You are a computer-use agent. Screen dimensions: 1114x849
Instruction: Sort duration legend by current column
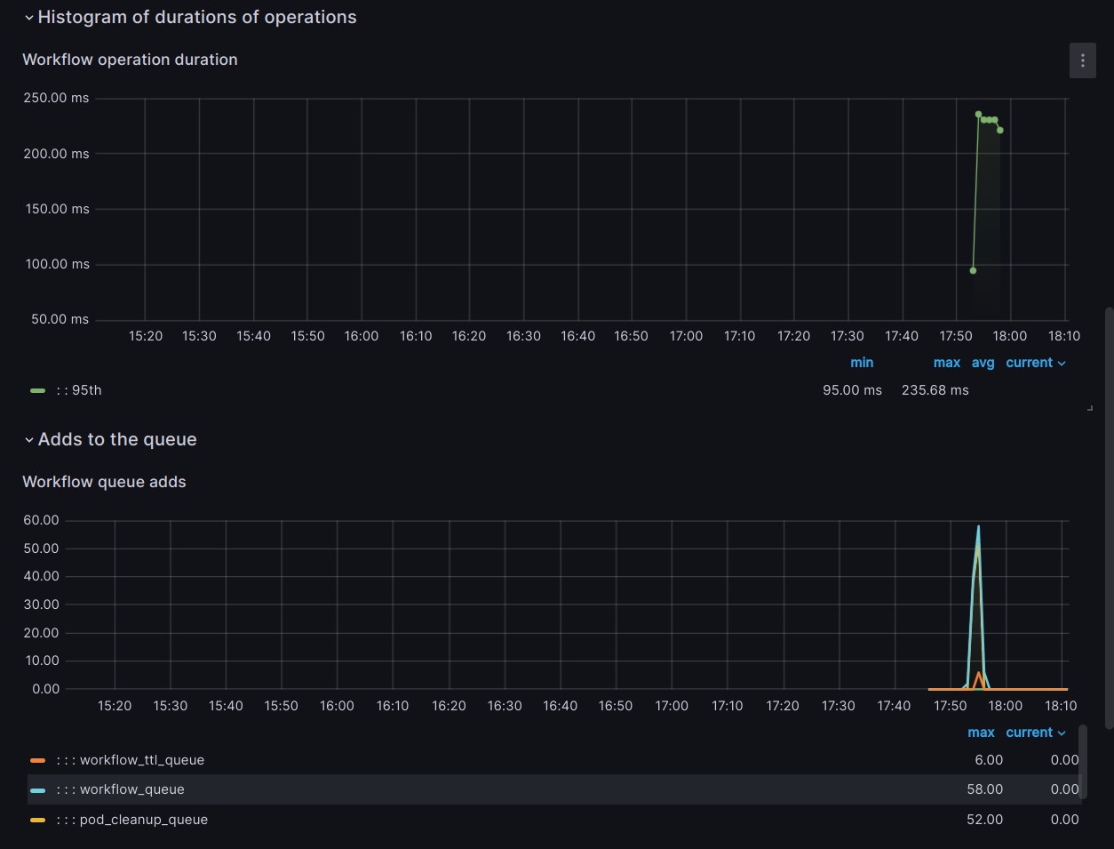(1036, 363)
